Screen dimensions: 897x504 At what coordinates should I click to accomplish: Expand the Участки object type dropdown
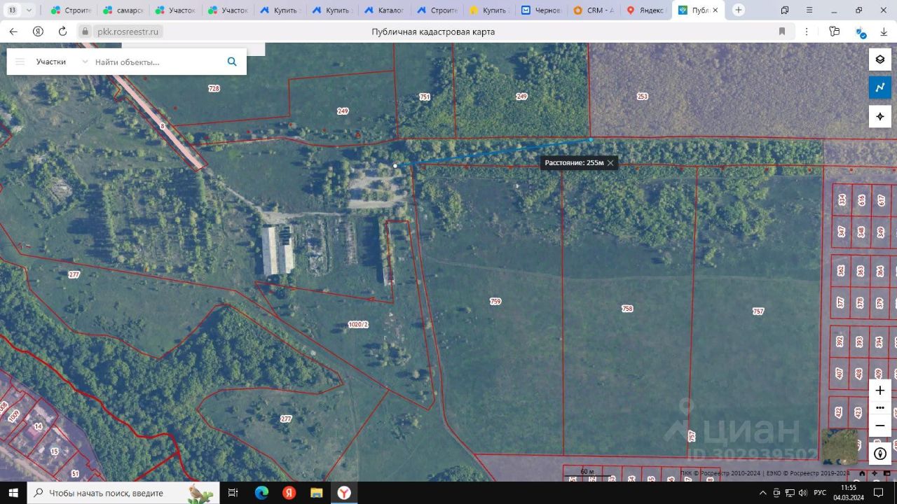pyautogui.click(x=62, y=62)
